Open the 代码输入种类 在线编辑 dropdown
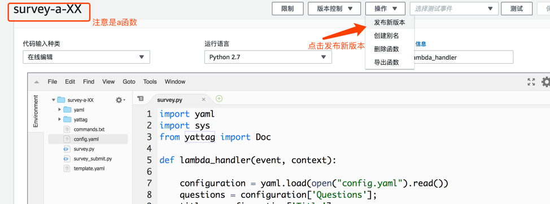The width and height of the screenshot is (550, 204). click(x=86, y=57)
